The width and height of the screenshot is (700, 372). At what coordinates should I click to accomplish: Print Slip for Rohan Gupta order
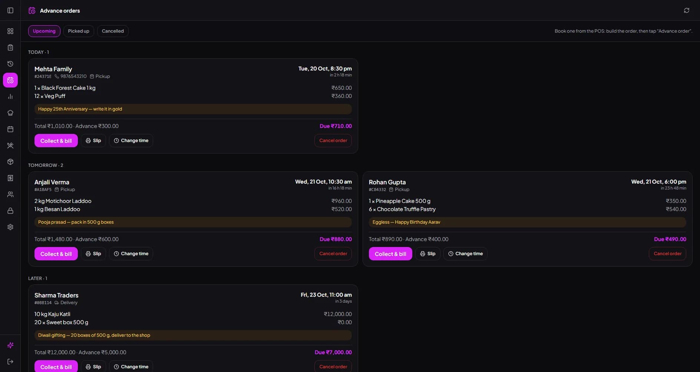(x=428, y=254)
